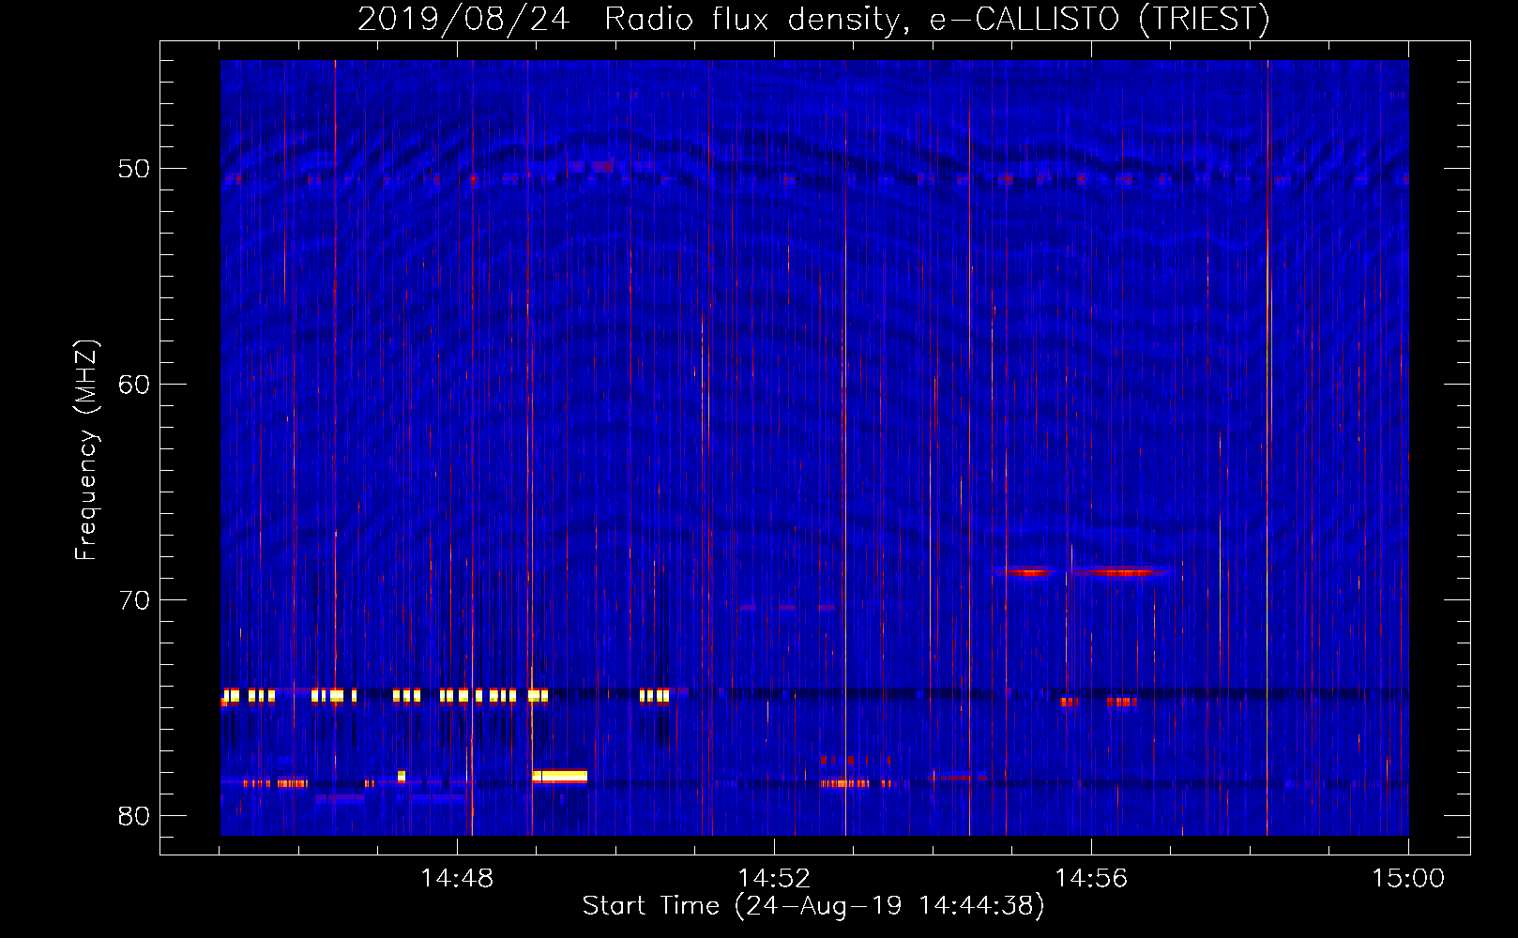Image resolution: width=1518 pixels, height=938 pixels.
Task: Click the 15:00 time tick label
Action: (x=1408, y=878)
